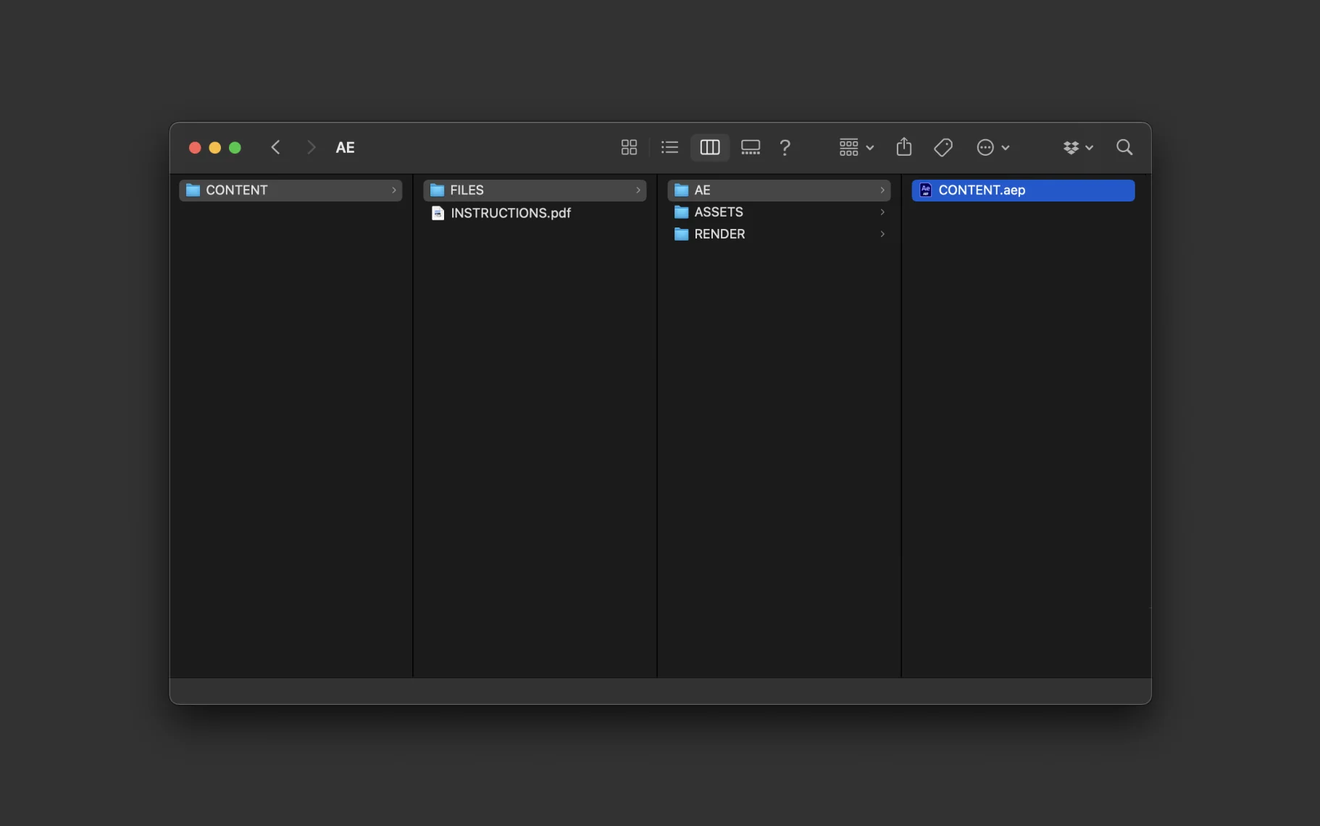1320x826 pixels.
Task: Select the CONTENT.aep After Effects file
Action: [981, 190]
